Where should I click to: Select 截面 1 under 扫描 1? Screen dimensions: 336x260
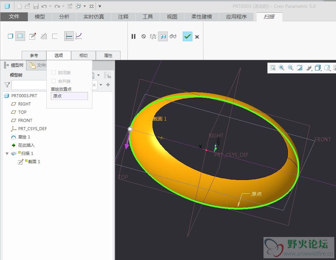(x=34, y=162)
